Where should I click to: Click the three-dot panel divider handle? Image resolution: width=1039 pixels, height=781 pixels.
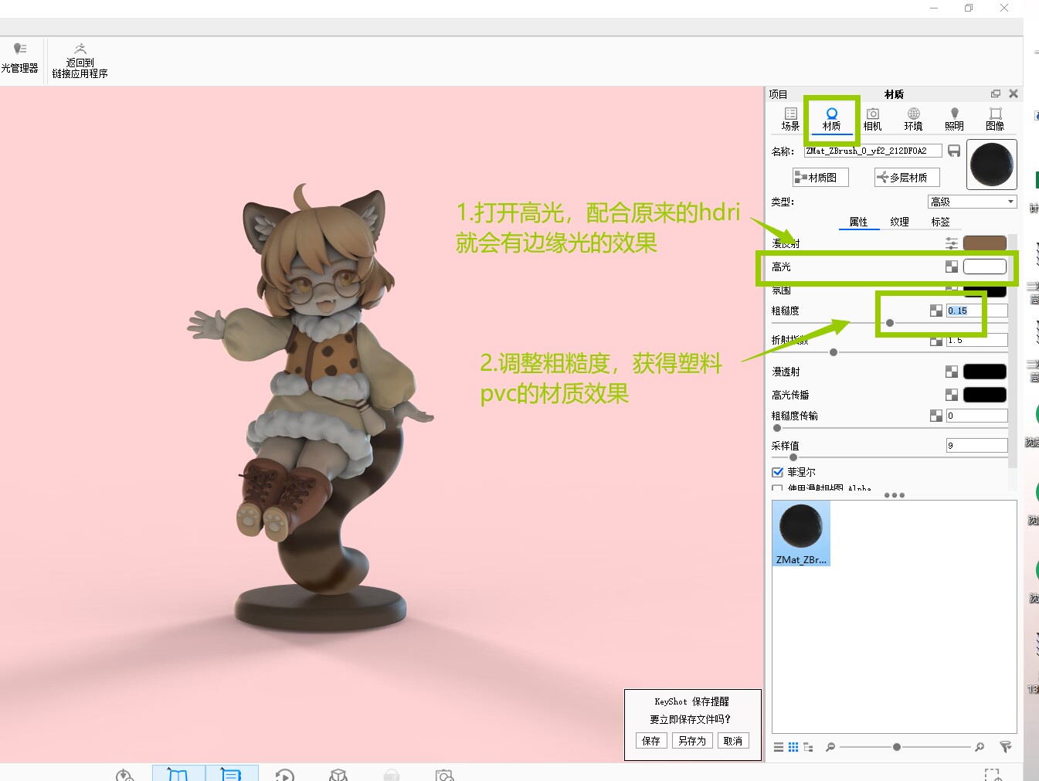click(894, 495)
